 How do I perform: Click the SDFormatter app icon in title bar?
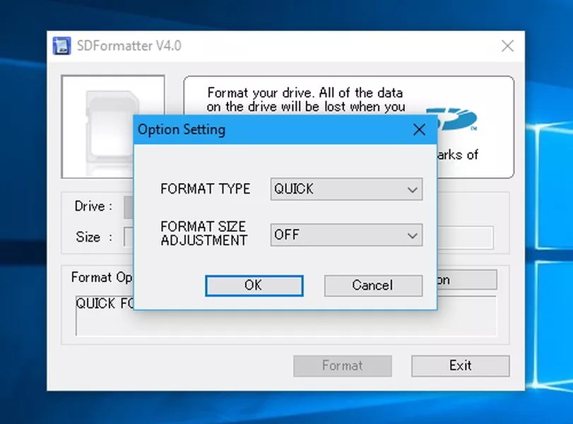[x=61, y=46]
